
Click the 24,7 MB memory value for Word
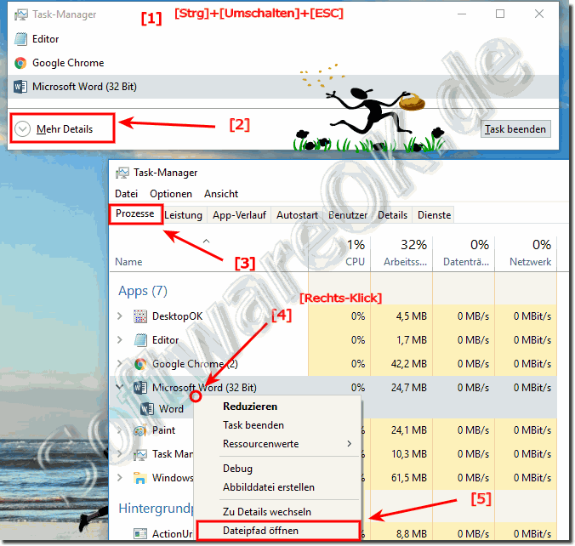(409, 388)
